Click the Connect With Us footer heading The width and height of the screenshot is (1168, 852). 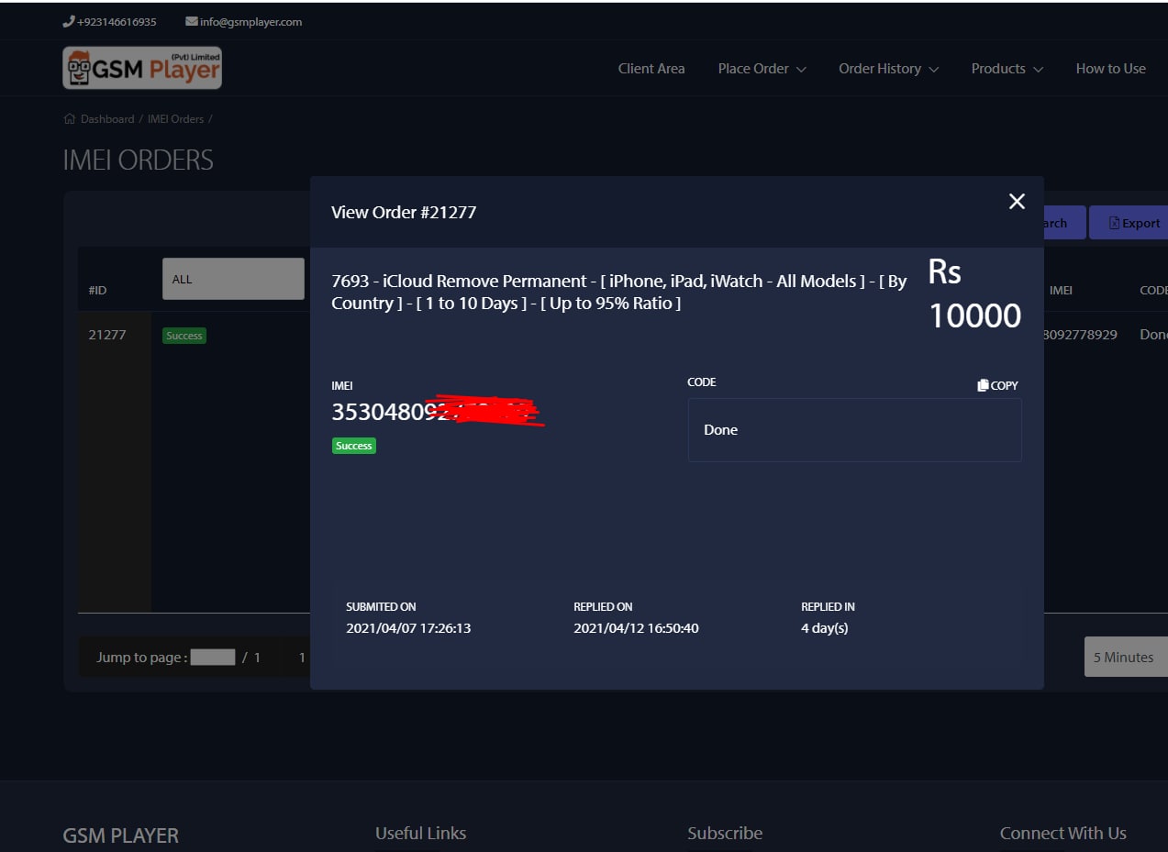[1062, 833]
